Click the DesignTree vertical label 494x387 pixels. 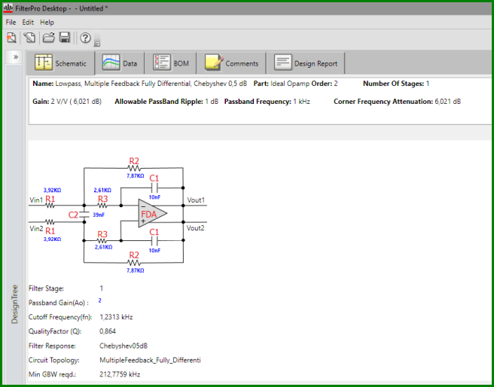click(x=14, y=304)
